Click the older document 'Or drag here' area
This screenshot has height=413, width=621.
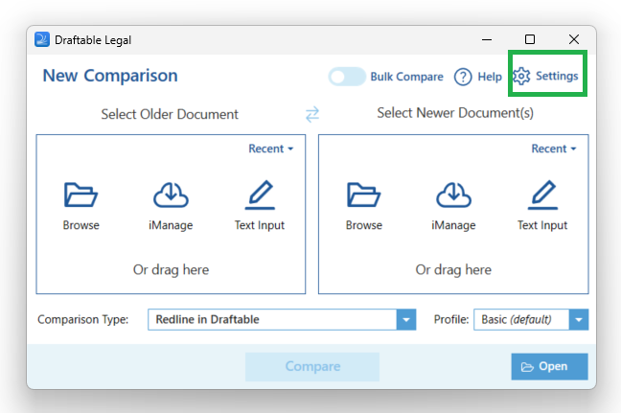tap(171, 269)
